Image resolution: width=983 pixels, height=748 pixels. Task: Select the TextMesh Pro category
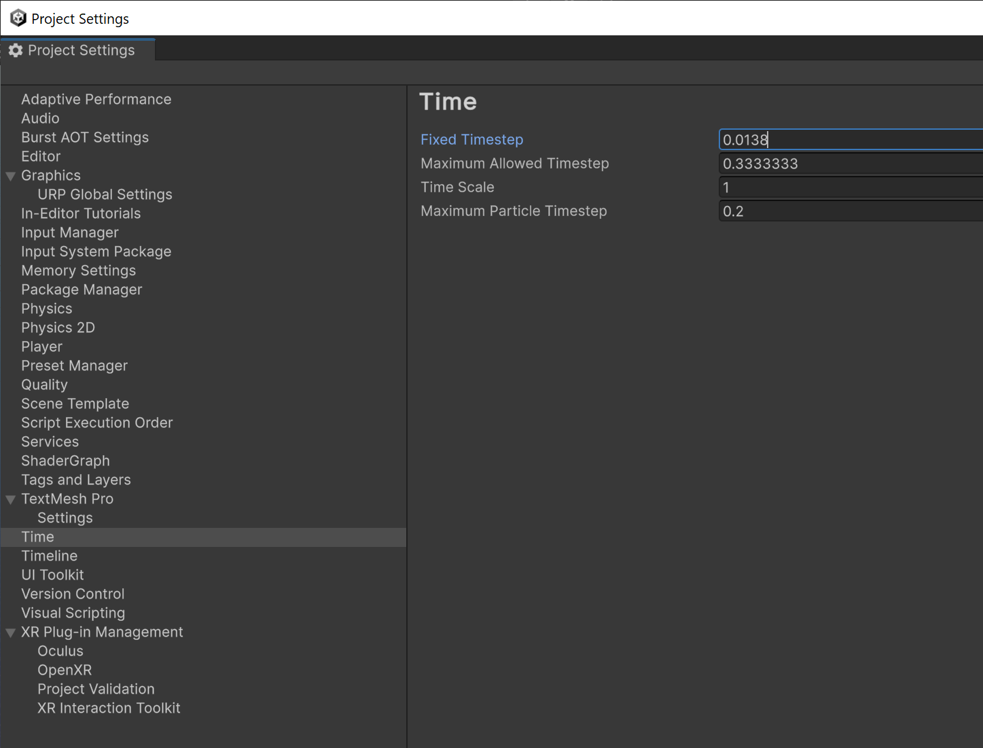click(67, 499)
